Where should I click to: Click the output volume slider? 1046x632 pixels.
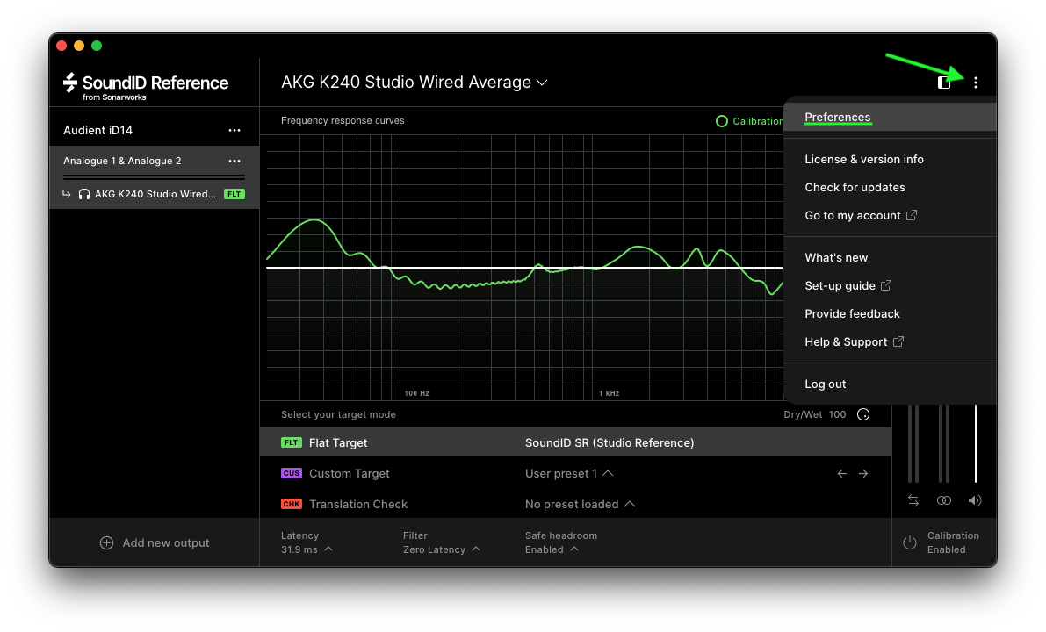tap(975, 443)
